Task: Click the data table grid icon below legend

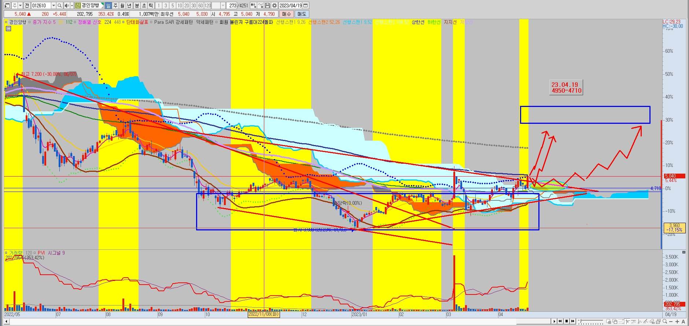Action: tap(8, 29)
